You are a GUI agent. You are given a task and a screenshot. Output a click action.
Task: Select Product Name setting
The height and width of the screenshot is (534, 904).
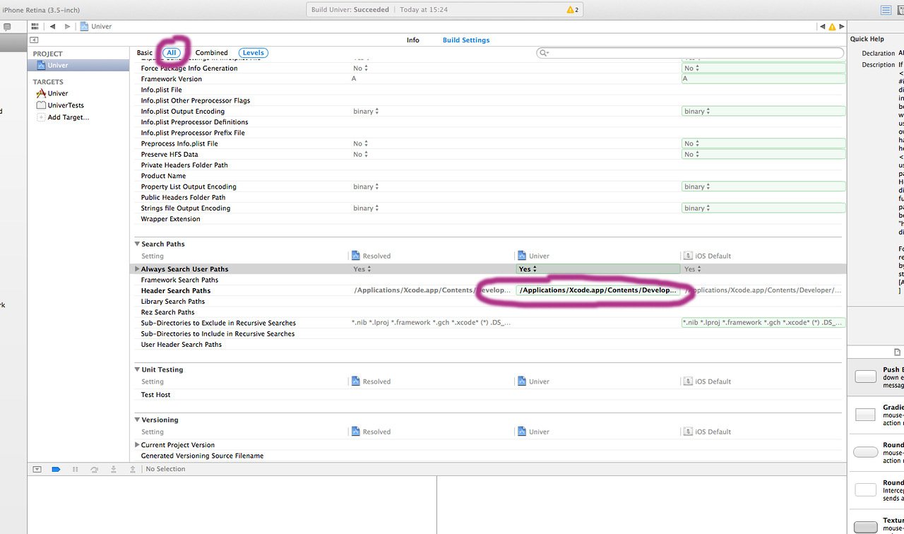pos(163,176)
